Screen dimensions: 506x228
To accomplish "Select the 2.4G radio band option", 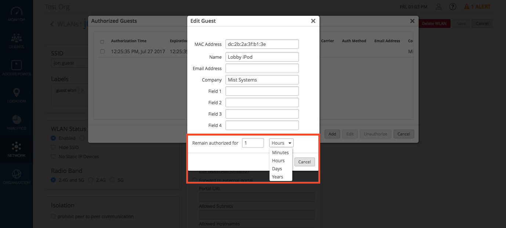I will (x=90, y=180).
